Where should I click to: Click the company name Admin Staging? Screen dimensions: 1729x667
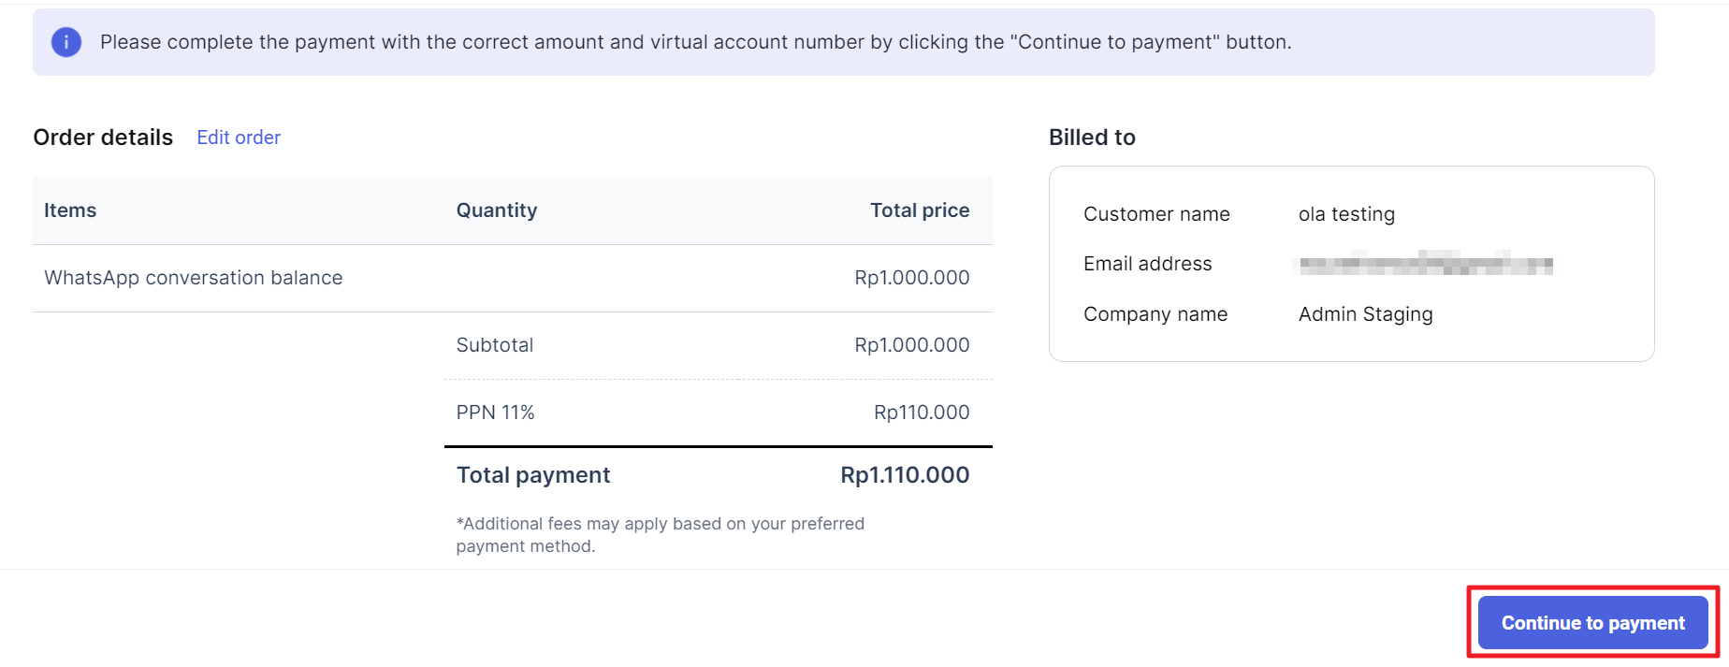(x=1365, y=314)
